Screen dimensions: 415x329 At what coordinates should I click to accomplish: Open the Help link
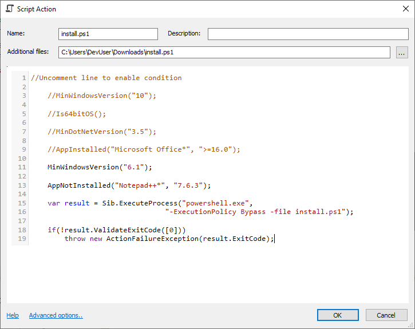13,315
